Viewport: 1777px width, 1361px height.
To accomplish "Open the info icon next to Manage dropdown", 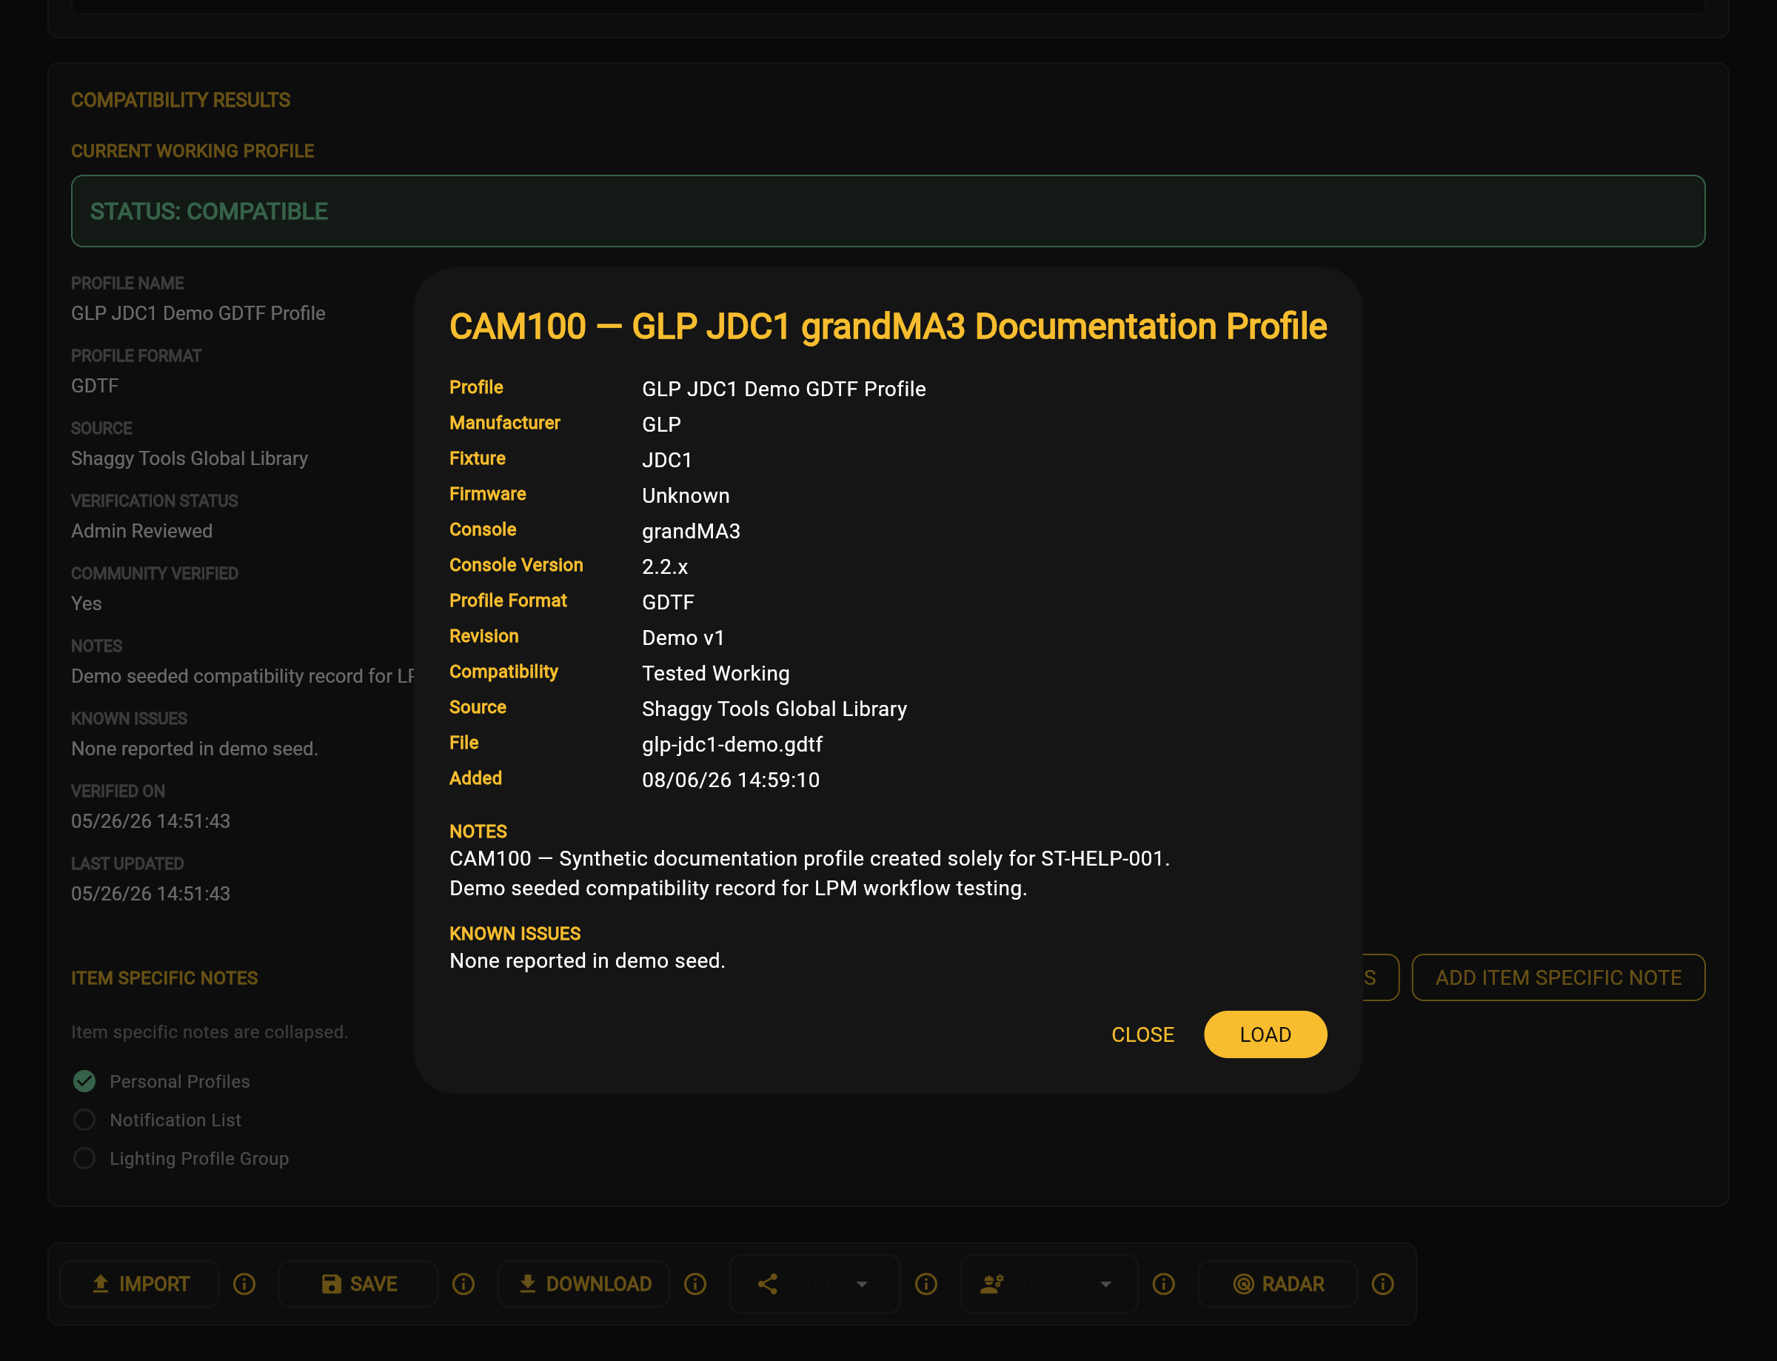I will coord(1164,1284).
